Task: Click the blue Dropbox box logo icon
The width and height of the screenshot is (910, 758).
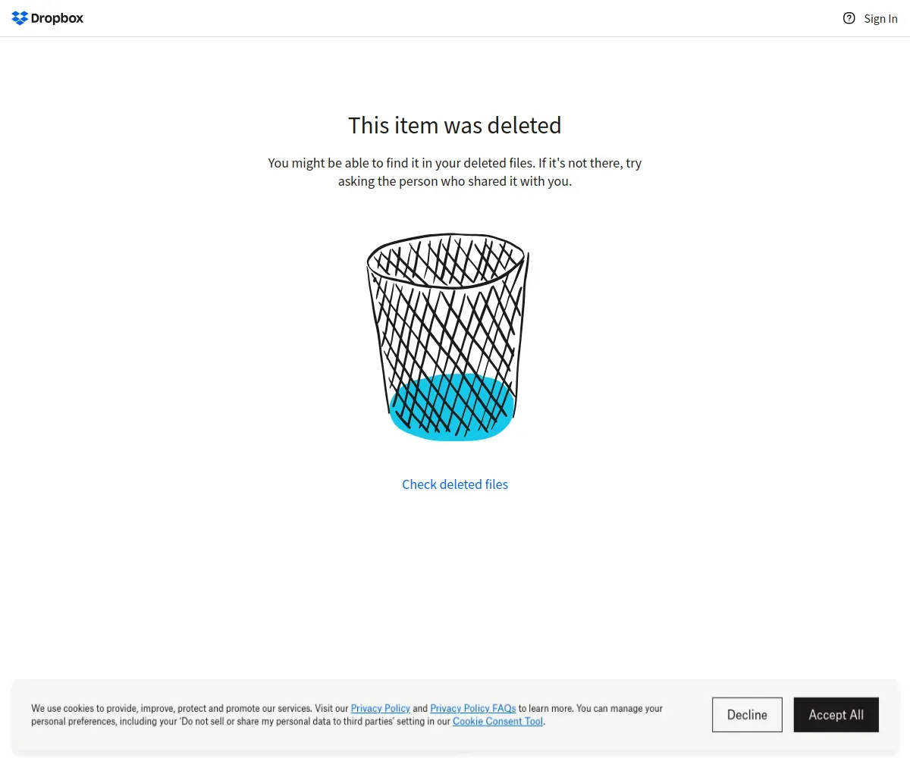Action: click(x=20, y=18)
